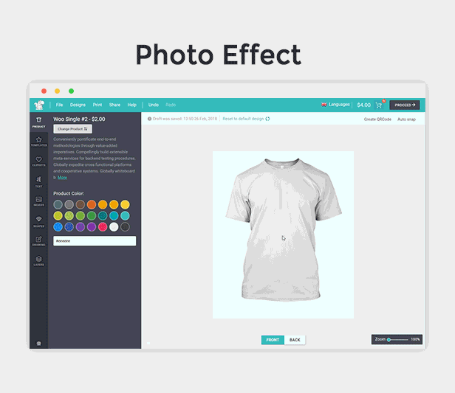Switch to the FRONT view
Image resolution: width=455 pixels, height=393 pixels.
(x=273, y=340)
